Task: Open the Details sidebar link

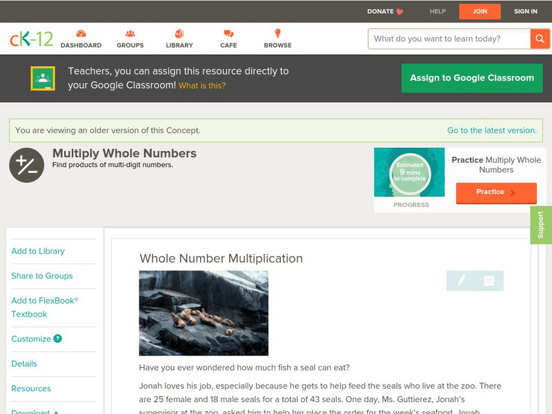Action: (x=24, y=364)
